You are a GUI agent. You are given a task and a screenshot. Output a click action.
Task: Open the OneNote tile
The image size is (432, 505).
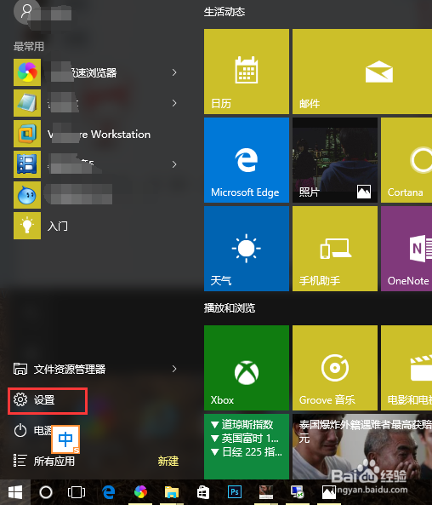(x=406, y=249)
